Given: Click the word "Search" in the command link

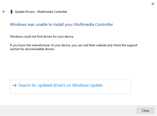Looking at the screenshot, I should (x=25, y=85).
